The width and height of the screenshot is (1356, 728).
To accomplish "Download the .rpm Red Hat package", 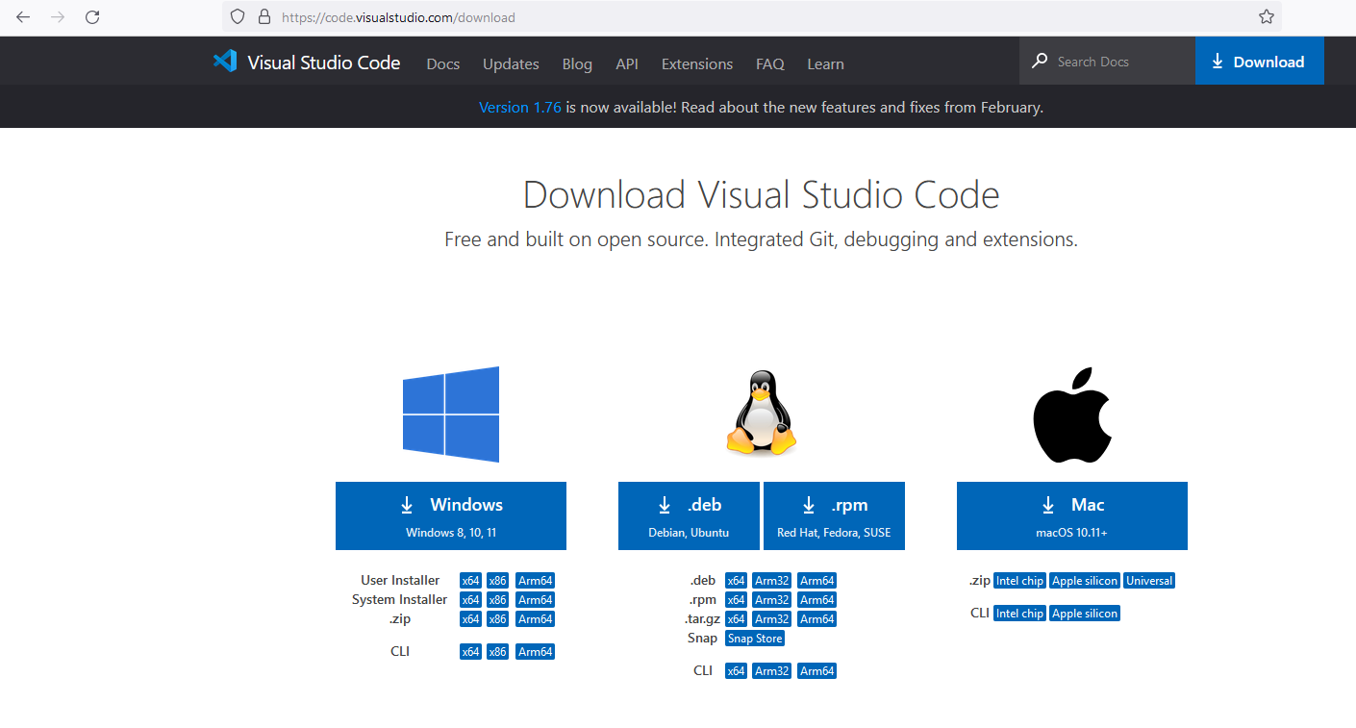I will click(834, 515).
